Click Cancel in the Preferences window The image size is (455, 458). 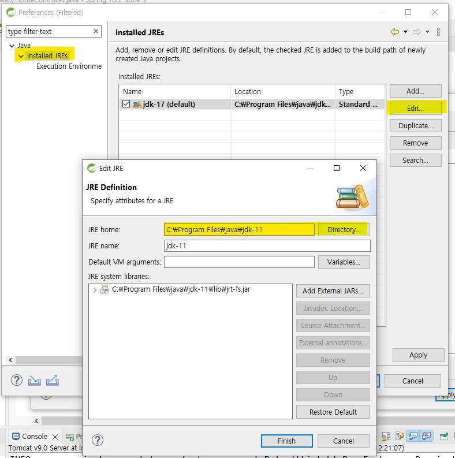tap(413, 381)
